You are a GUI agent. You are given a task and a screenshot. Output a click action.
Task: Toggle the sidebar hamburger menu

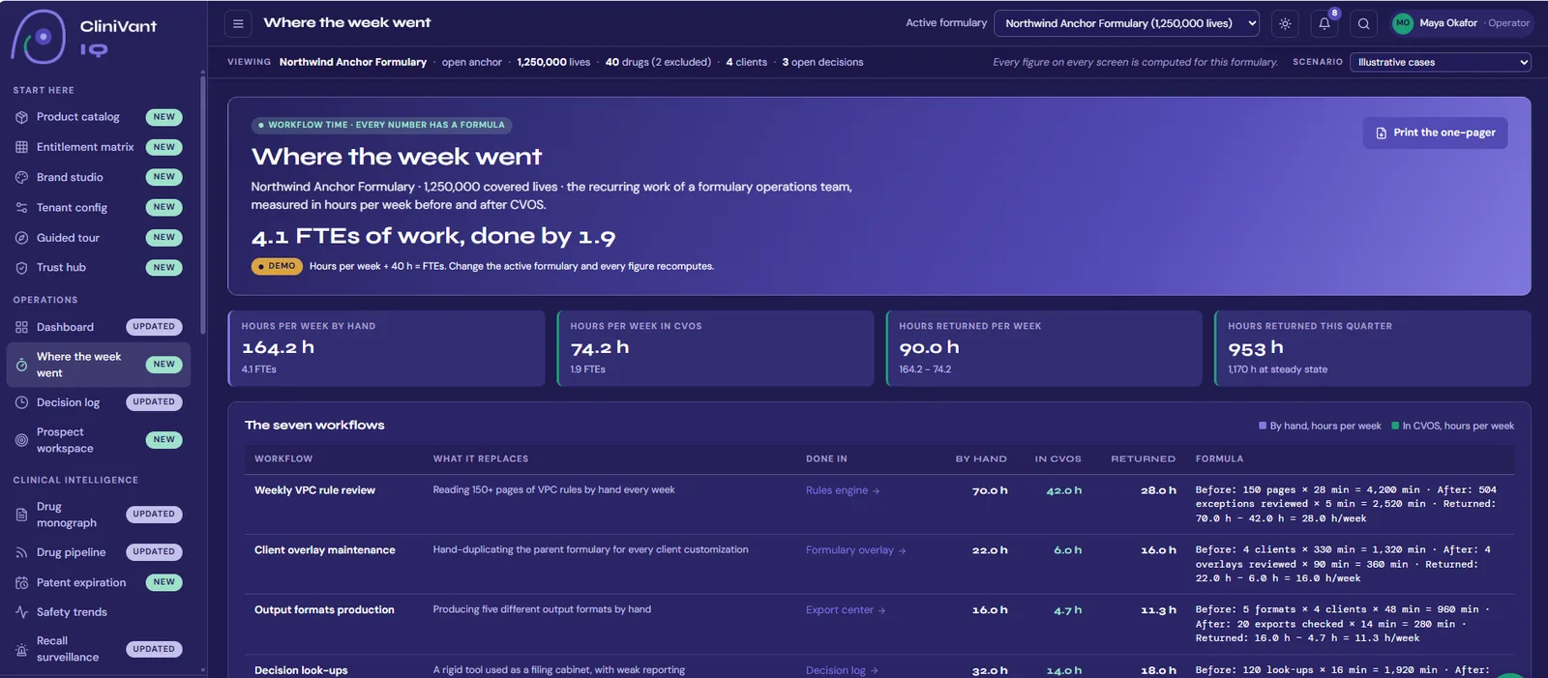click(x=238, y=23)
